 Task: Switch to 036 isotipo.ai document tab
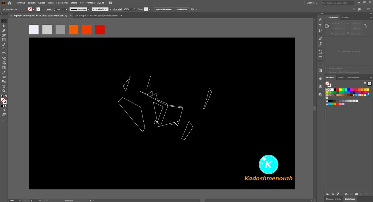[96, 15]
